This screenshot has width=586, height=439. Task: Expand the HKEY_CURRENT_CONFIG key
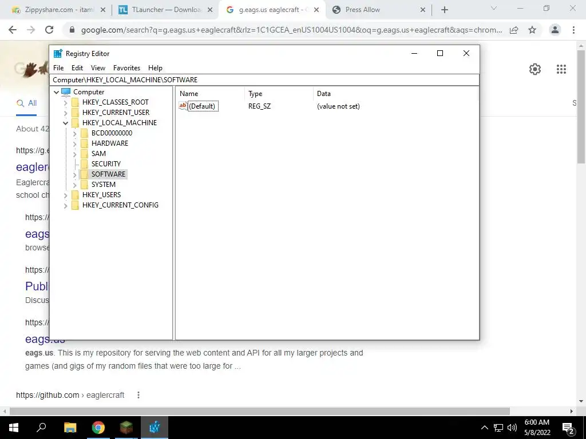pos(65,205)
